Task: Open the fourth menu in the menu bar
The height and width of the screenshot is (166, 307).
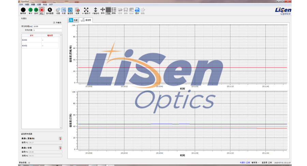Action: pos(39,4)
